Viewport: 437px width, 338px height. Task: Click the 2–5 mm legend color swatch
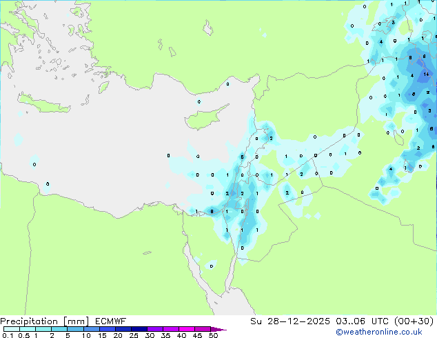[59, 329]
